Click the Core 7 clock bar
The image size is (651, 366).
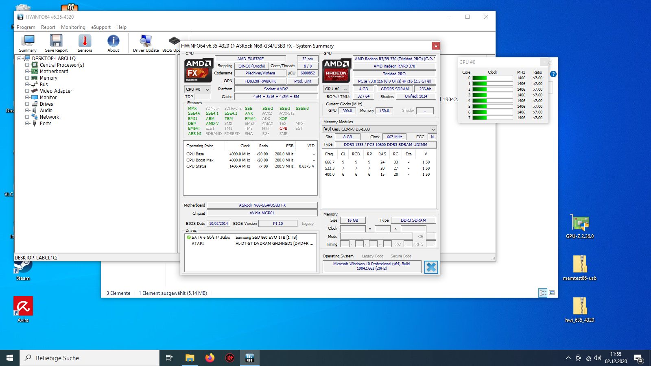492,118
